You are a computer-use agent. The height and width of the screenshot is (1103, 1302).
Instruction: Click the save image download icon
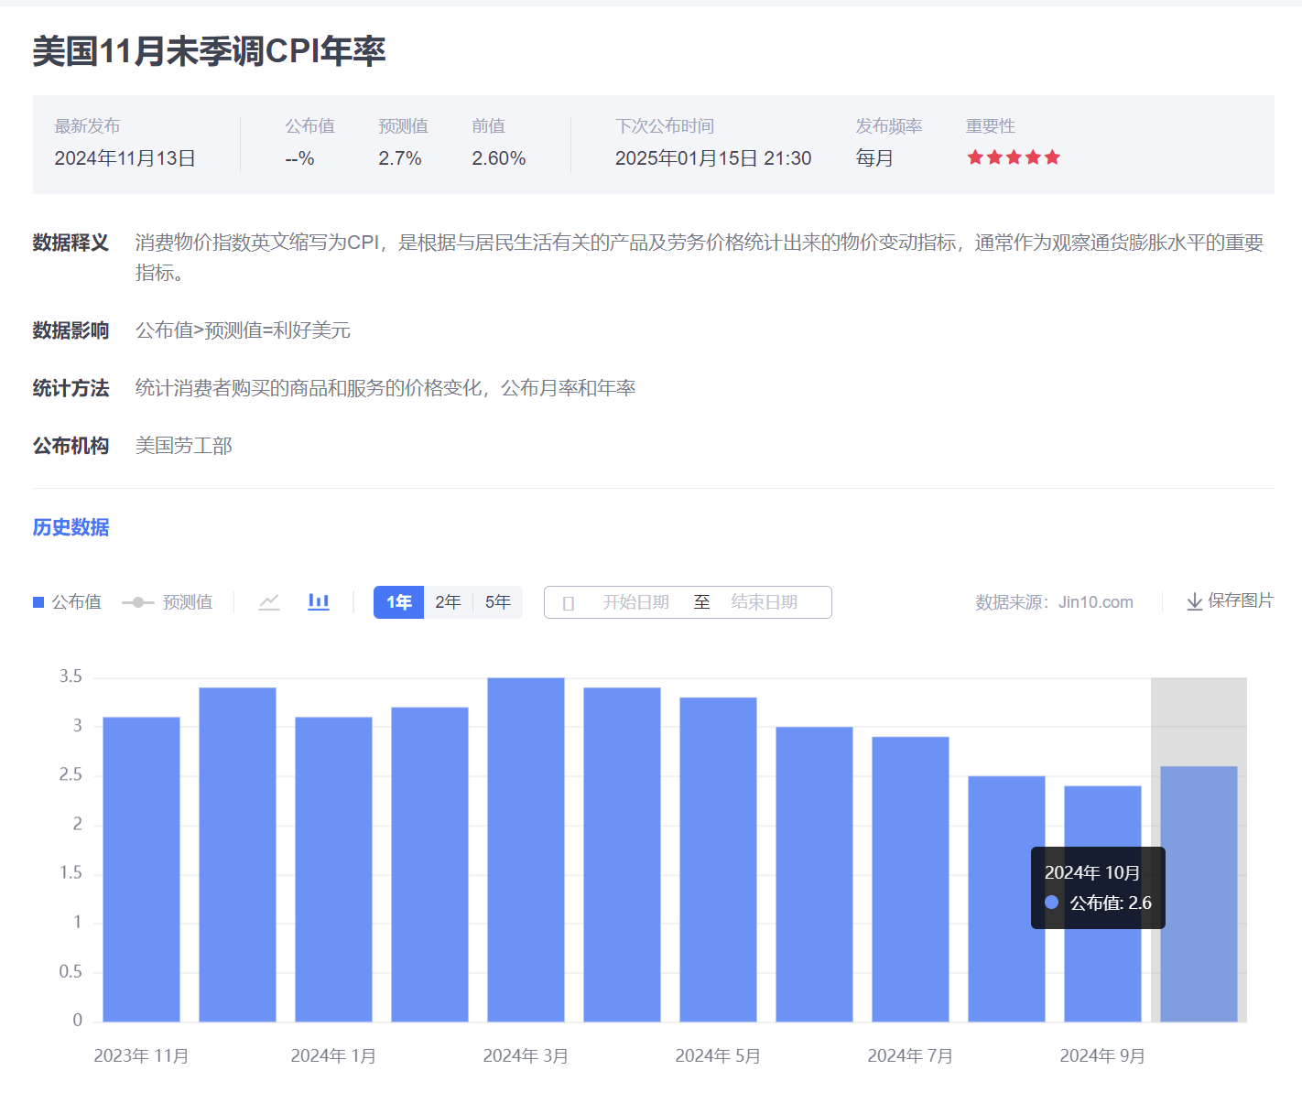click(x=1194, y=601)
